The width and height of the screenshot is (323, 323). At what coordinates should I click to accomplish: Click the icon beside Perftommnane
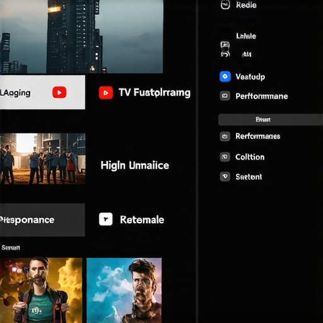click(225, 96)
